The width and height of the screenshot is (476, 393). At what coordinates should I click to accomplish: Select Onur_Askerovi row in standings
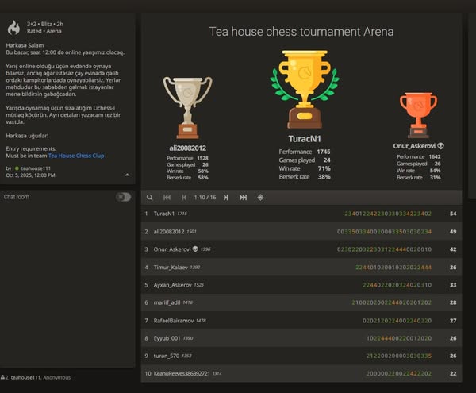tap(301, 249)
